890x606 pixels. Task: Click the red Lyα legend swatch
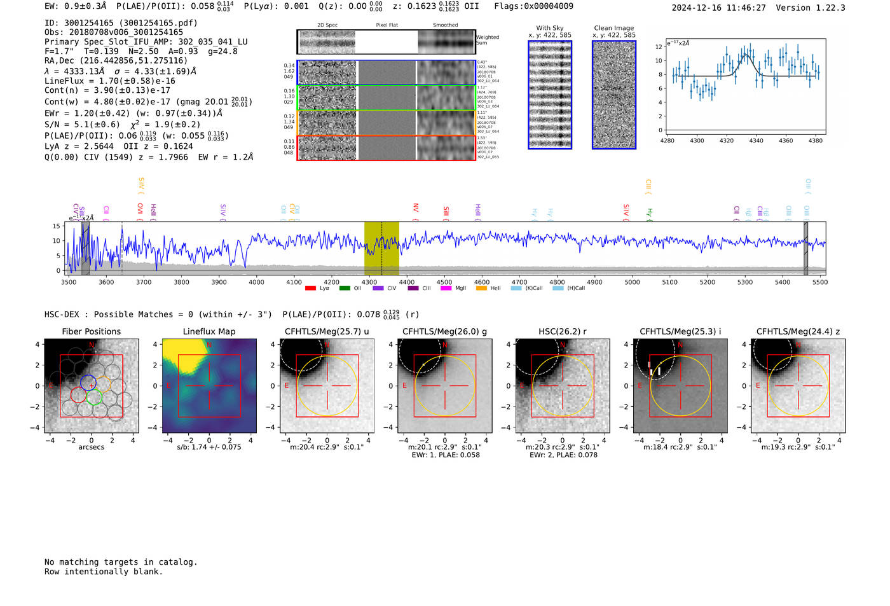[310, 288]
